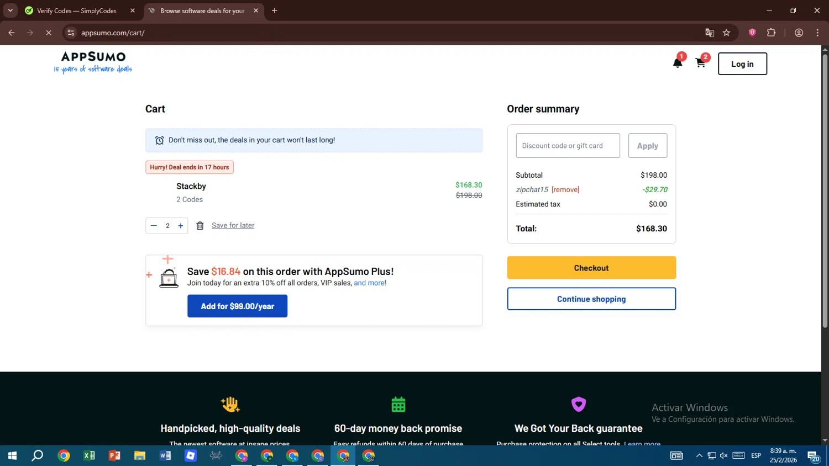The height and width of the screenshot is (466, 829).
Task: Open the notification center icon
Action: pos(814,456)
